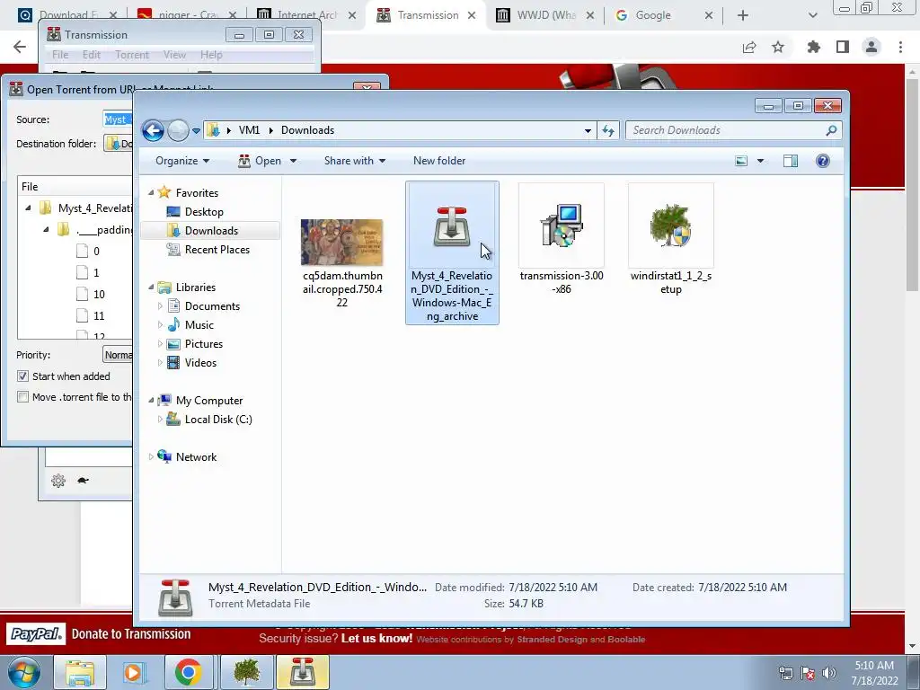Screen dimensions: 920x690
Task: Select the Myst_4_Revelation torrent file icon
Action: point(452,226)
